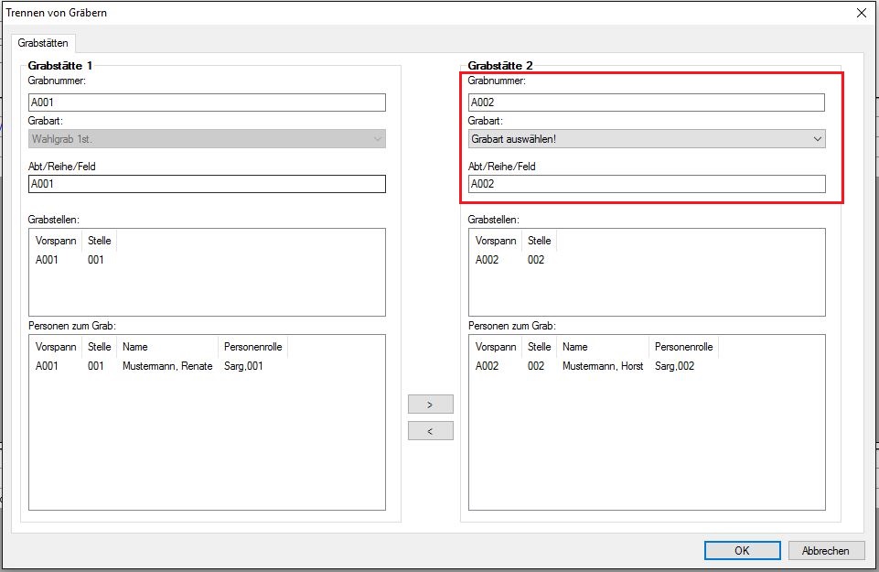
Task: Close the Trennen von Gräbern dialog
Action: [x=861, y=13]
